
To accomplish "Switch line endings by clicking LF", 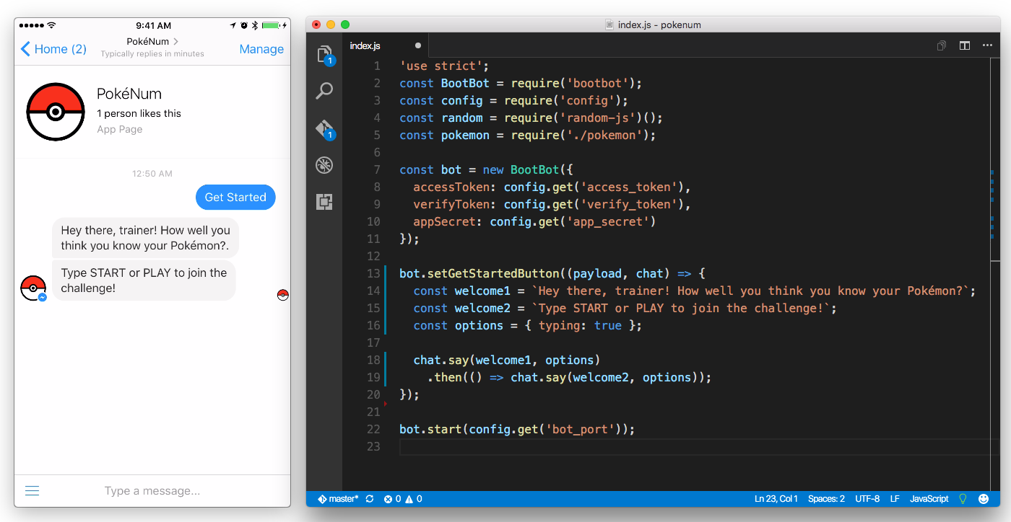I will coord(894,498).
